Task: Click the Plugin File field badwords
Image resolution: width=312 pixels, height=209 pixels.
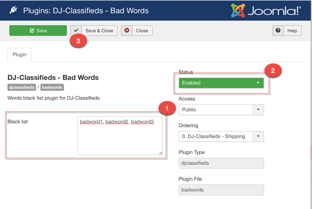Action: [x=221, y=190]
